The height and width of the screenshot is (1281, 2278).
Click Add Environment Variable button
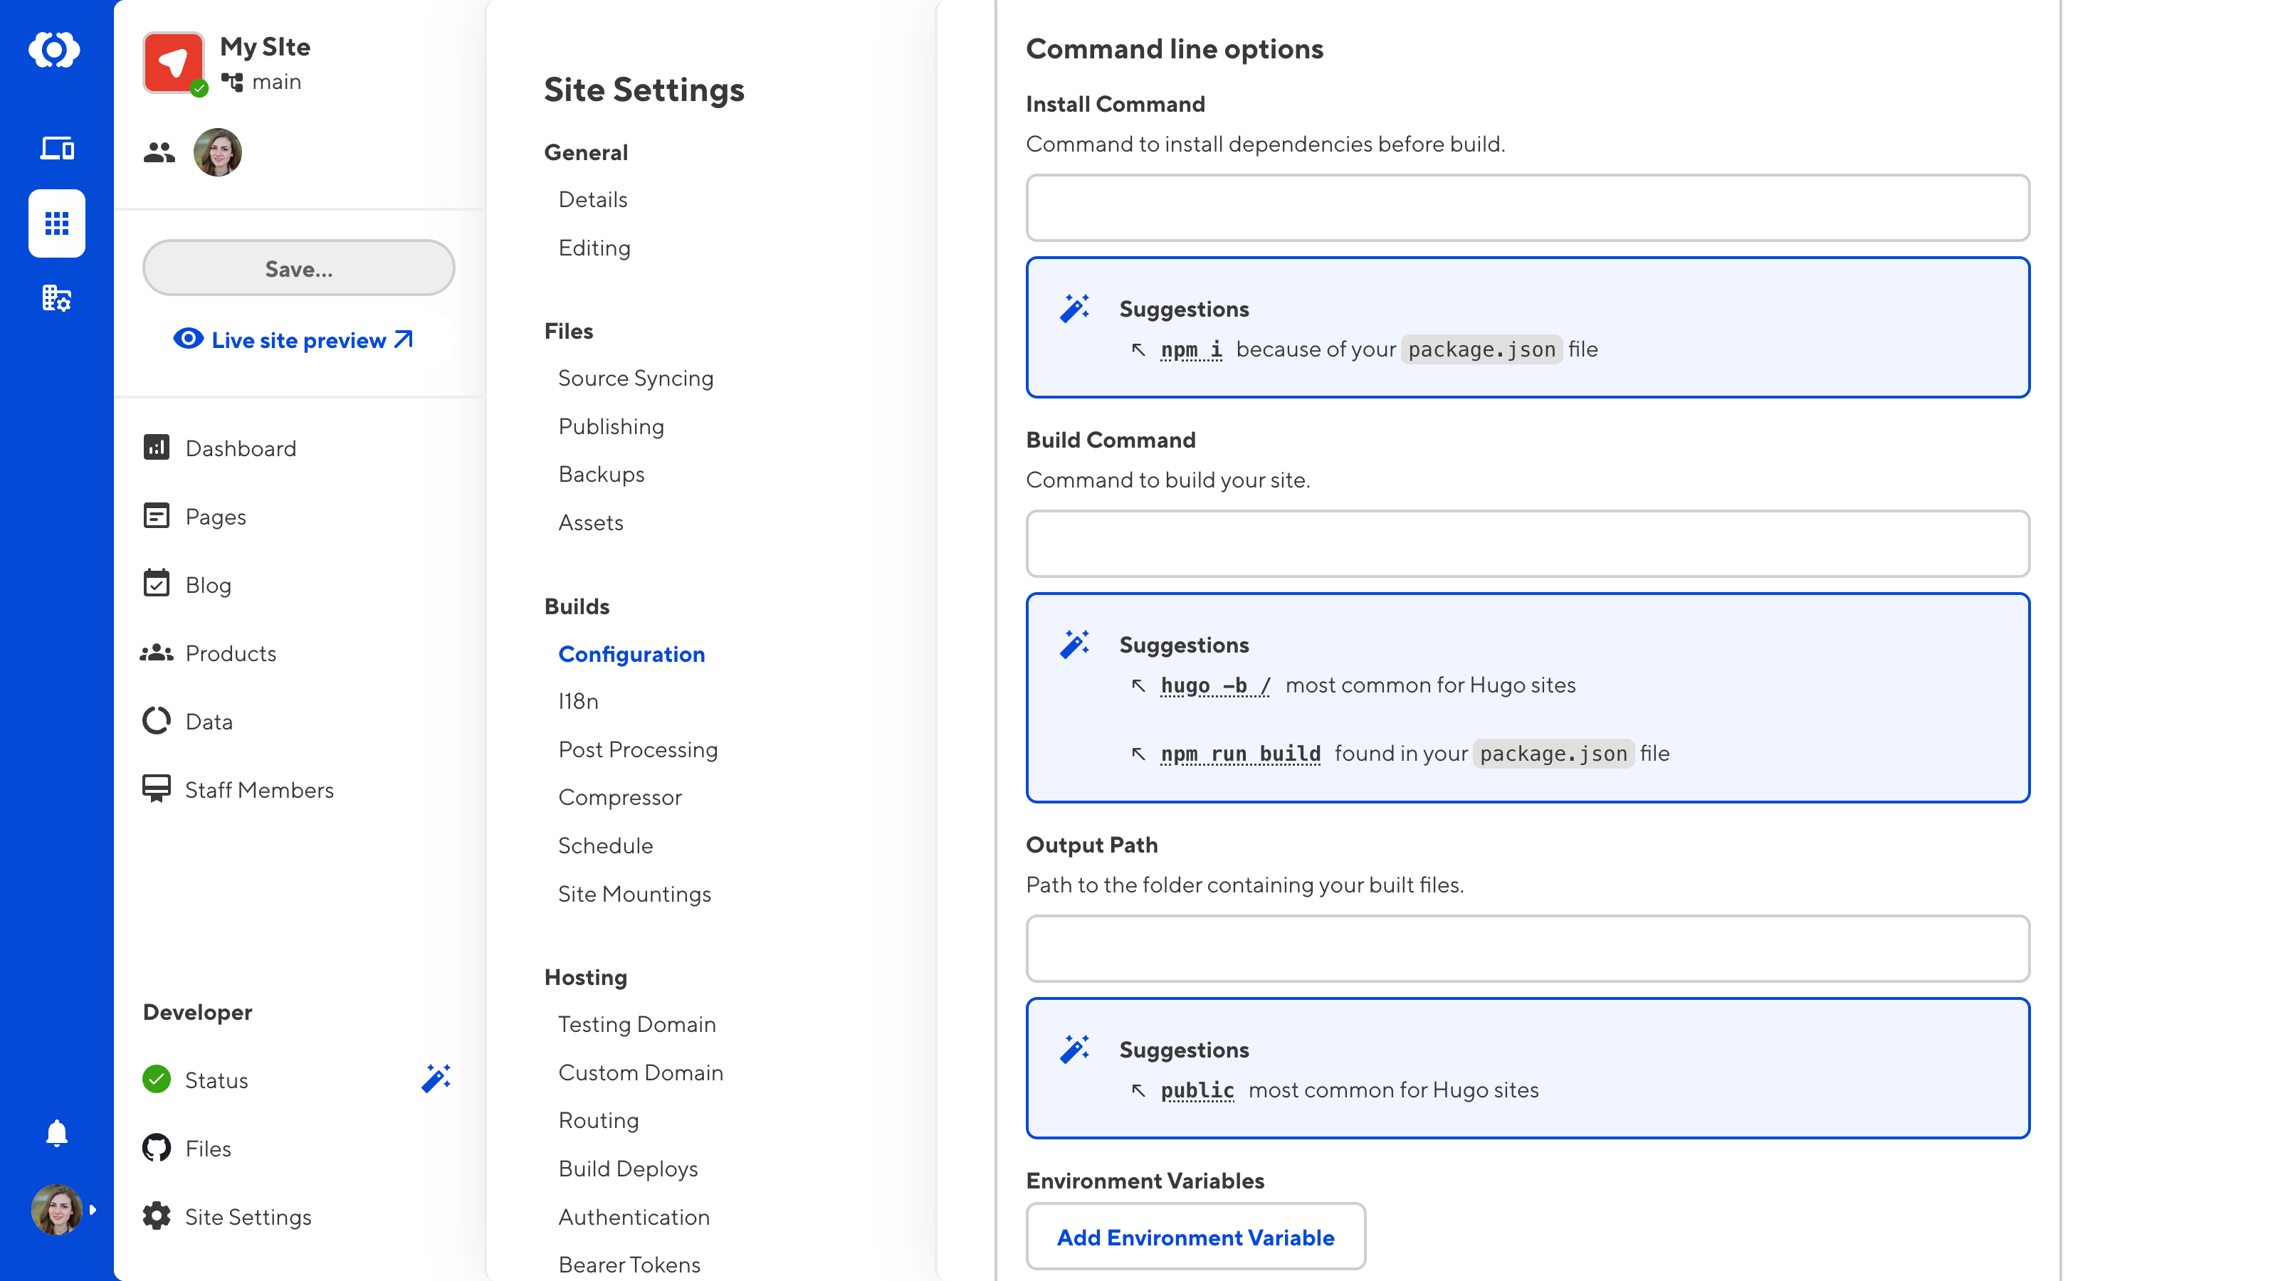1194,1237
